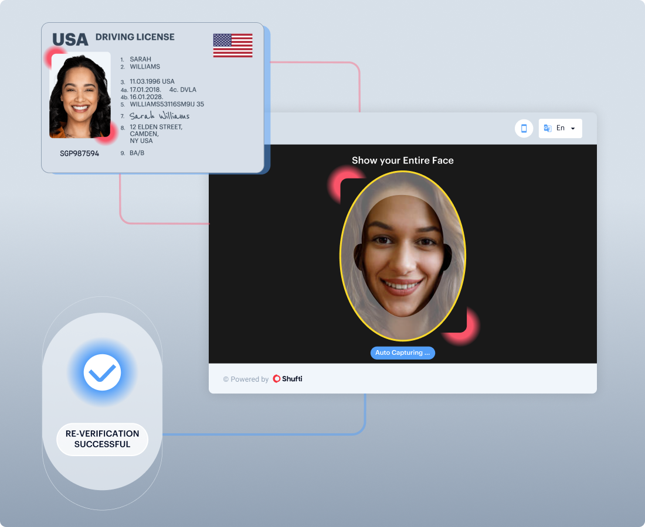
Task: Open the En language dropdown
Action: 561,128
